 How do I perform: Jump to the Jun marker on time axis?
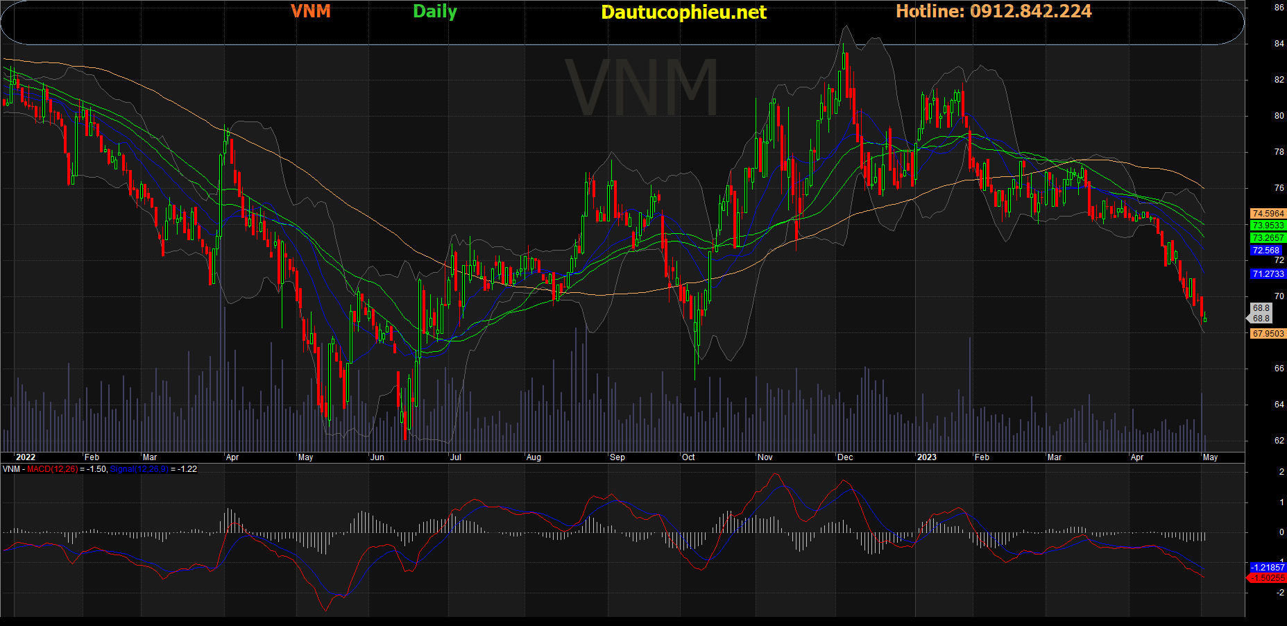coord(377,457)
